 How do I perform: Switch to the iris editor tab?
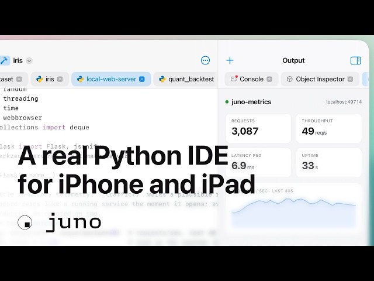pos(50,79)
